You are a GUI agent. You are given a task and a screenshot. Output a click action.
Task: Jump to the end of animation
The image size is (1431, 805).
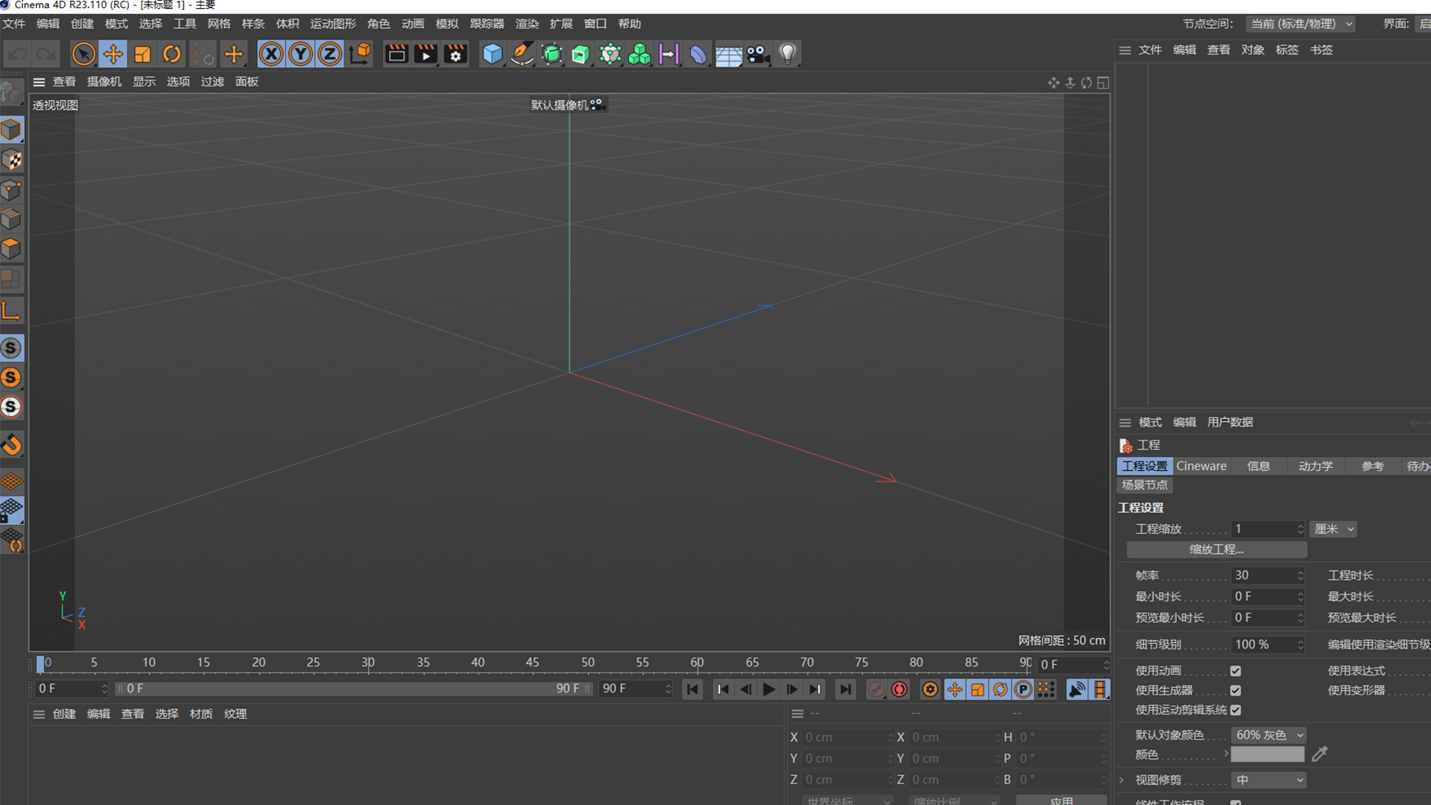pos(845,689)
